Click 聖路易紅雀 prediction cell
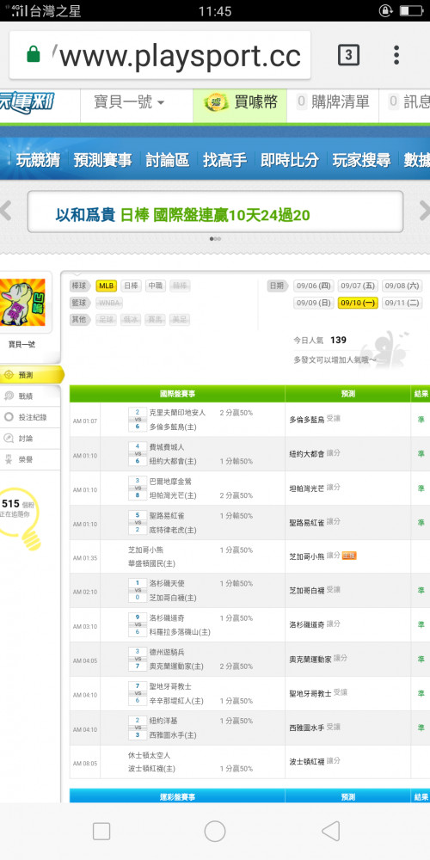The height and width of the screenshot is (860, 430). point(347,522)
